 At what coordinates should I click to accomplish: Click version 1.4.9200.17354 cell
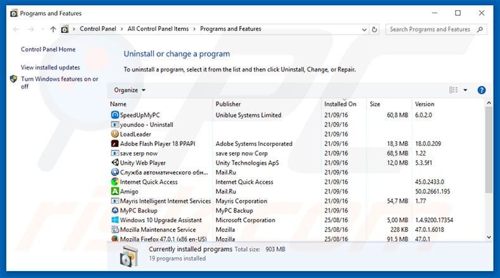coord(434,220)
